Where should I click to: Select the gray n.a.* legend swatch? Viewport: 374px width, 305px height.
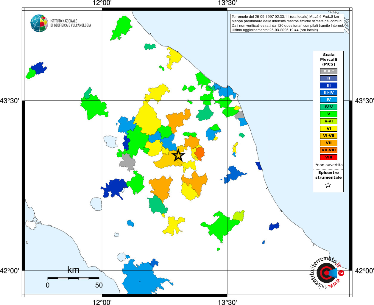coord(329,71)
